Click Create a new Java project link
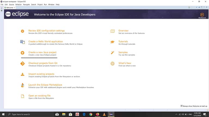This screenshot has height=117, width=209. [x=42, y=52]
